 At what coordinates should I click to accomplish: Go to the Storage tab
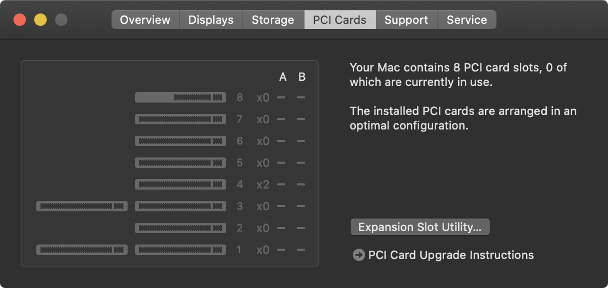[x=273, y=20]
